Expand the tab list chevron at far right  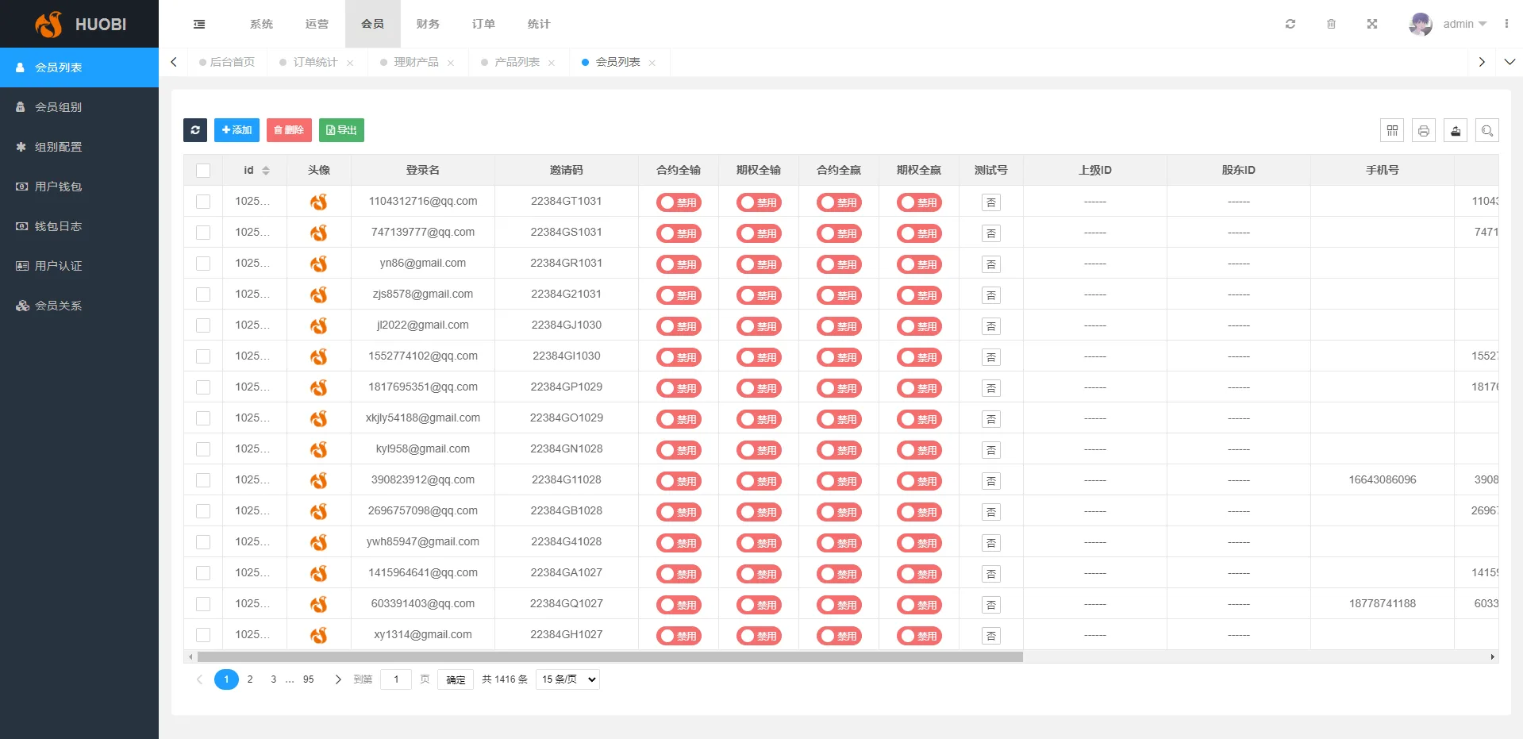pos(1510,62)
